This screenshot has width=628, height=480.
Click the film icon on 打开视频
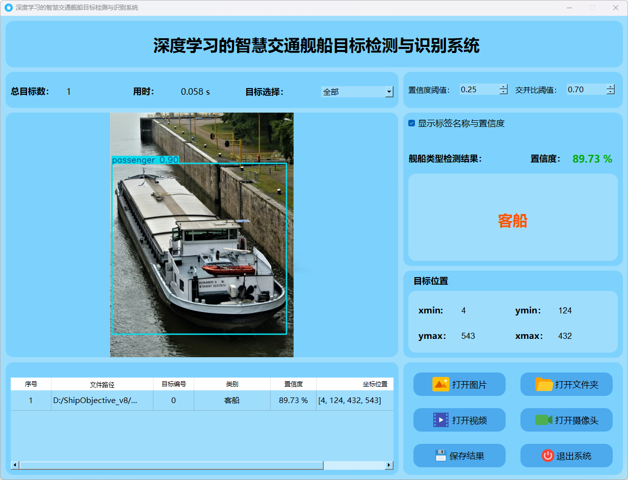pyautogui.click(x=440, y=420)
